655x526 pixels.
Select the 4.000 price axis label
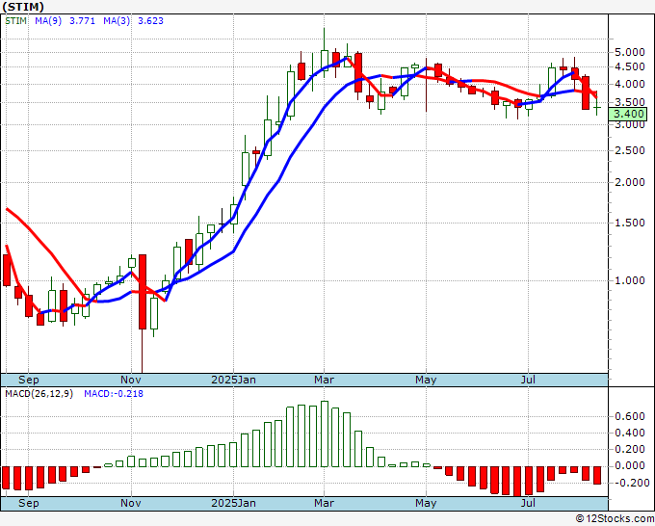630,84
